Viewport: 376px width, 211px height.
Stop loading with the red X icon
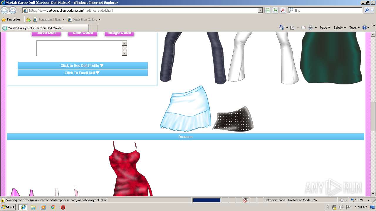(283, 10)
